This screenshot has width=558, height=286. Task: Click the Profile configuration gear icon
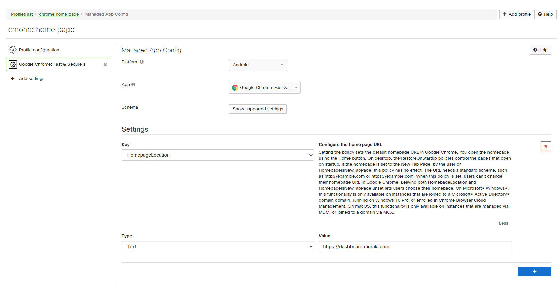pyautogui.click(x=13, y=50)
